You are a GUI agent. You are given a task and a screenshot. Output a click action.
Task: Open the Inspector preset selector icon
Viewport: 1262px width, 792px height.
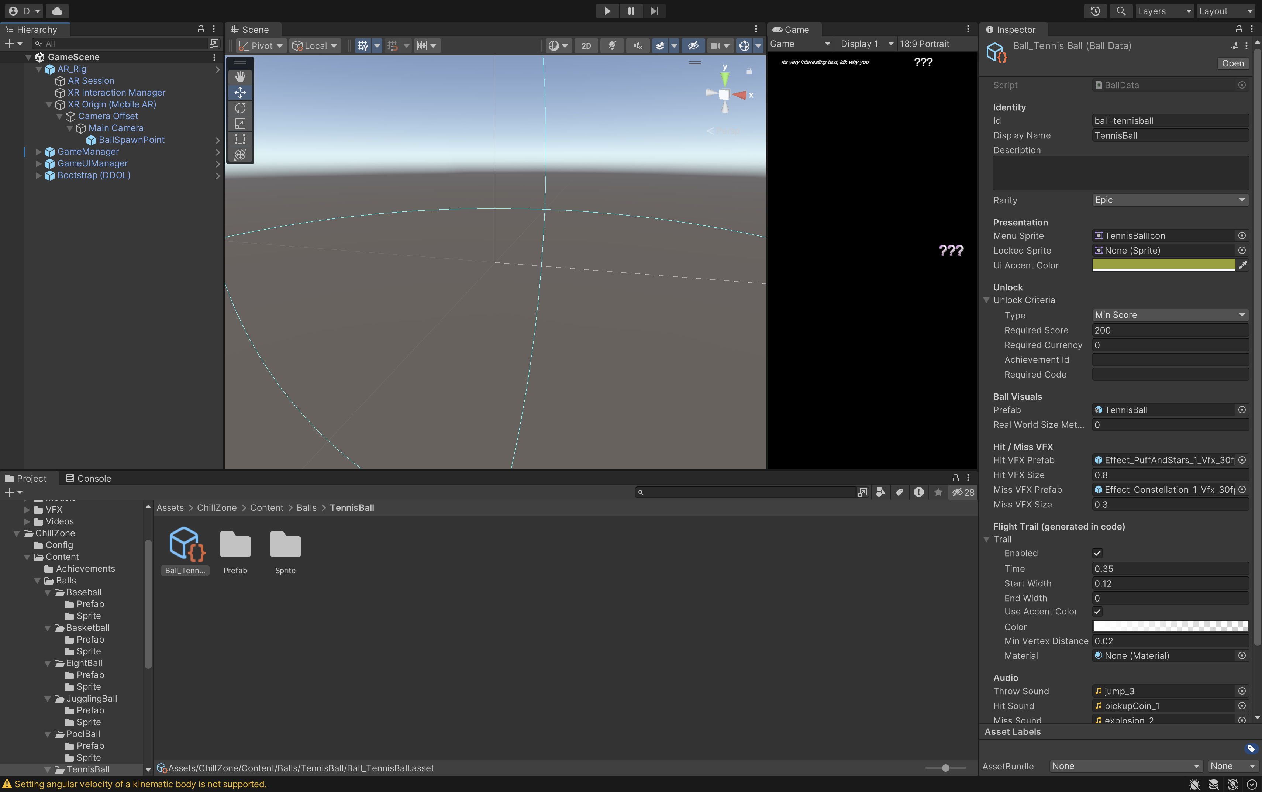(1234, 45)
